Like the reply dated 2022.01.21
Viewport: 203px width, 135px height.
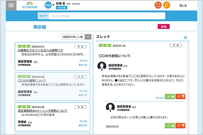click(x=170, y=126)
